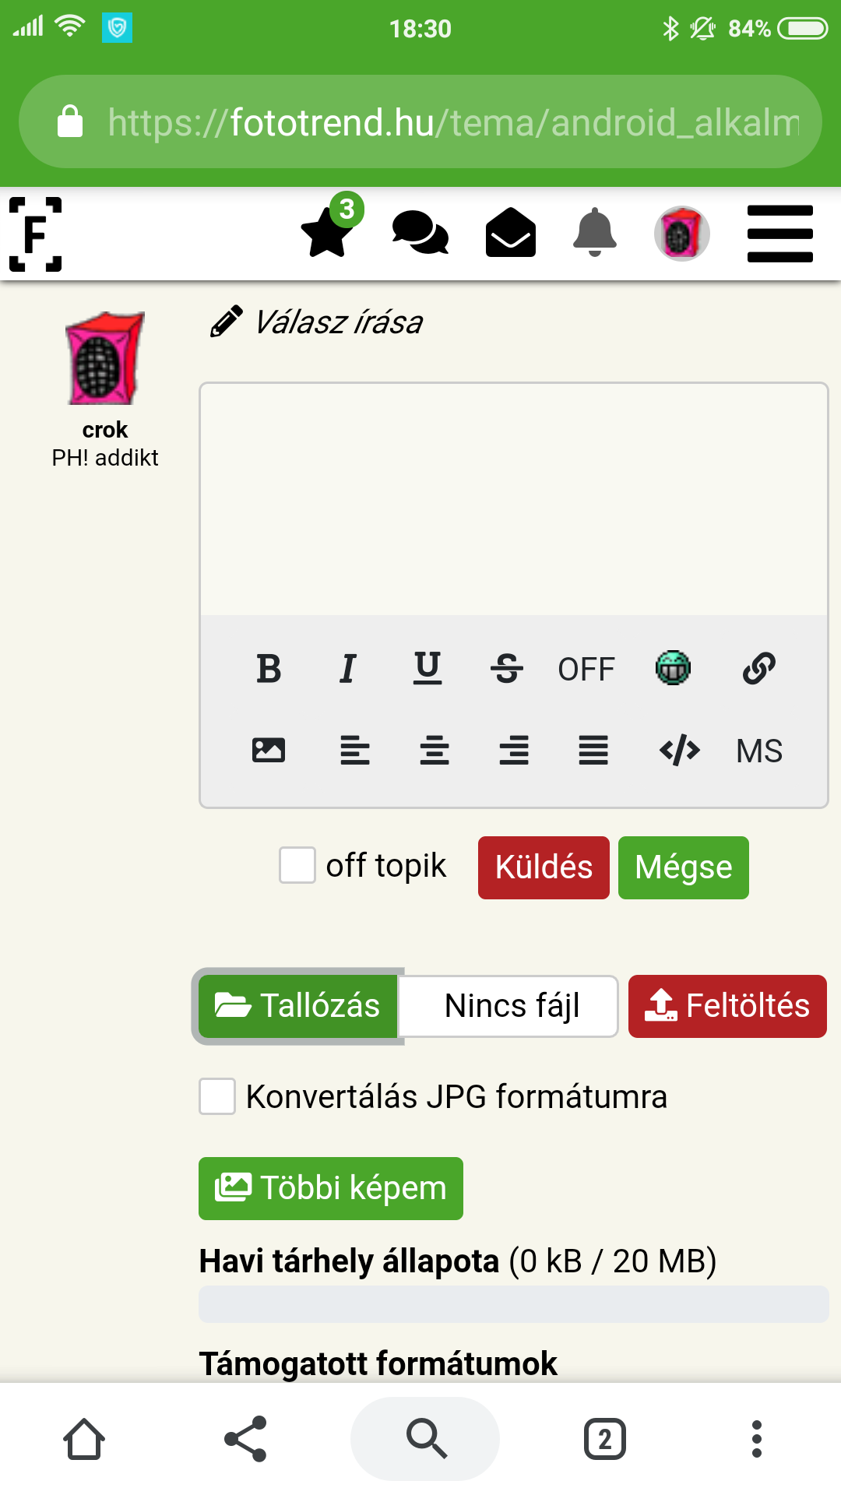Check the off topik checkbox
This screenshot has width=841, height=1495.
[x=297, y=865]
